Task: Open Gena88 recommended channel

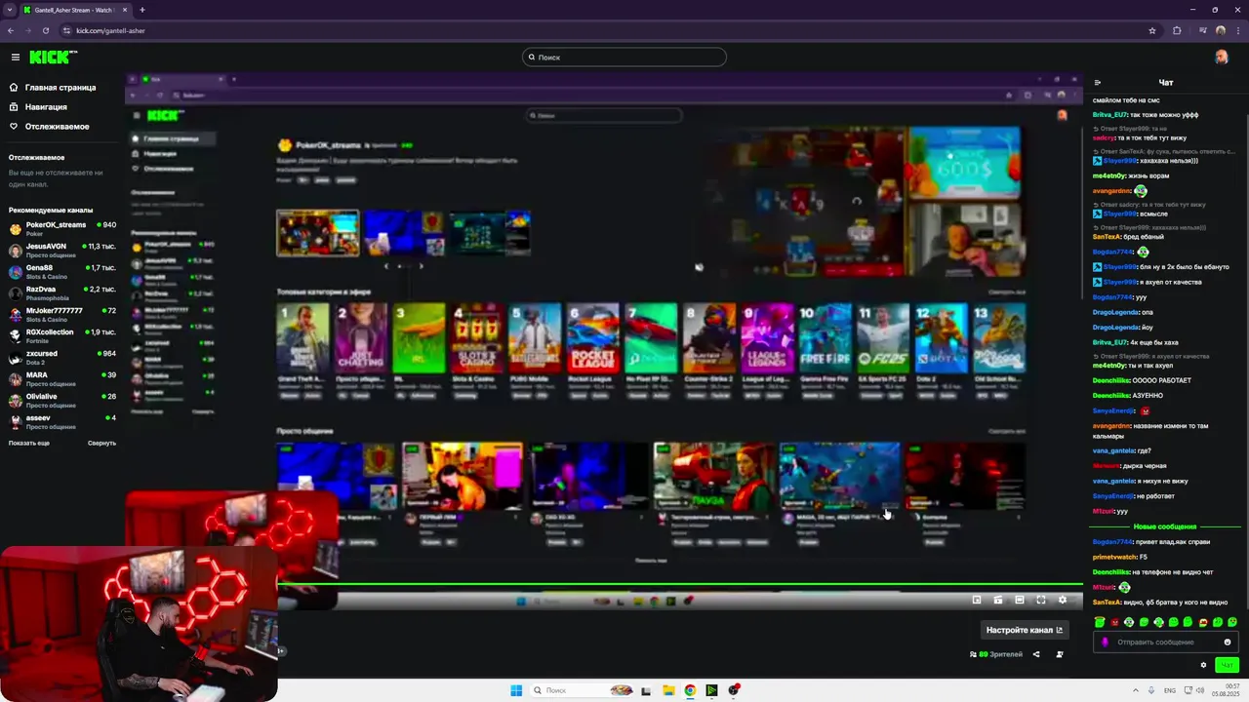Action: [x=62, y=271]
